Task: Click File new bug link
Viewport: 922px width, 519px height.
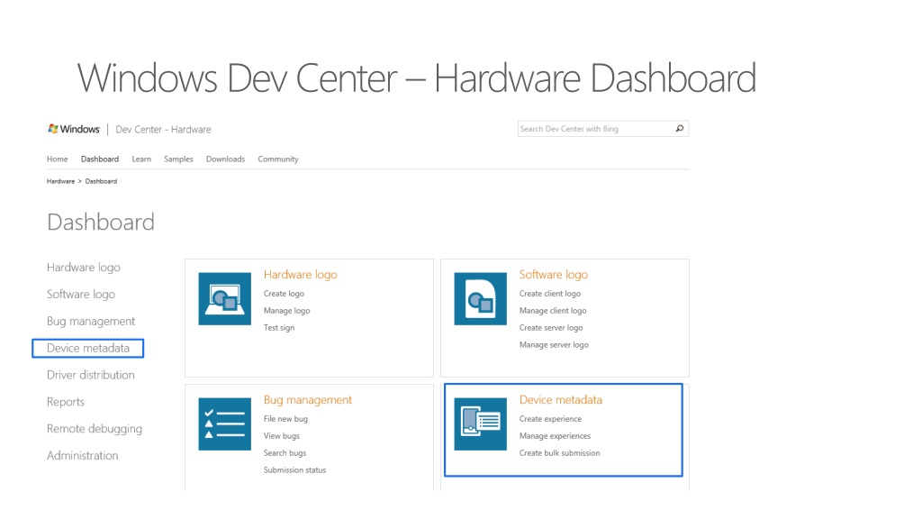Action: tap(285, 418)
